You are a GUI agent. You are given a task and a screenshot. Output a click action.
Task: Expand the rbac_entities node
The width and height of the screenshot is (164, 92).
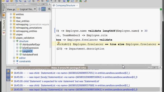11,21
